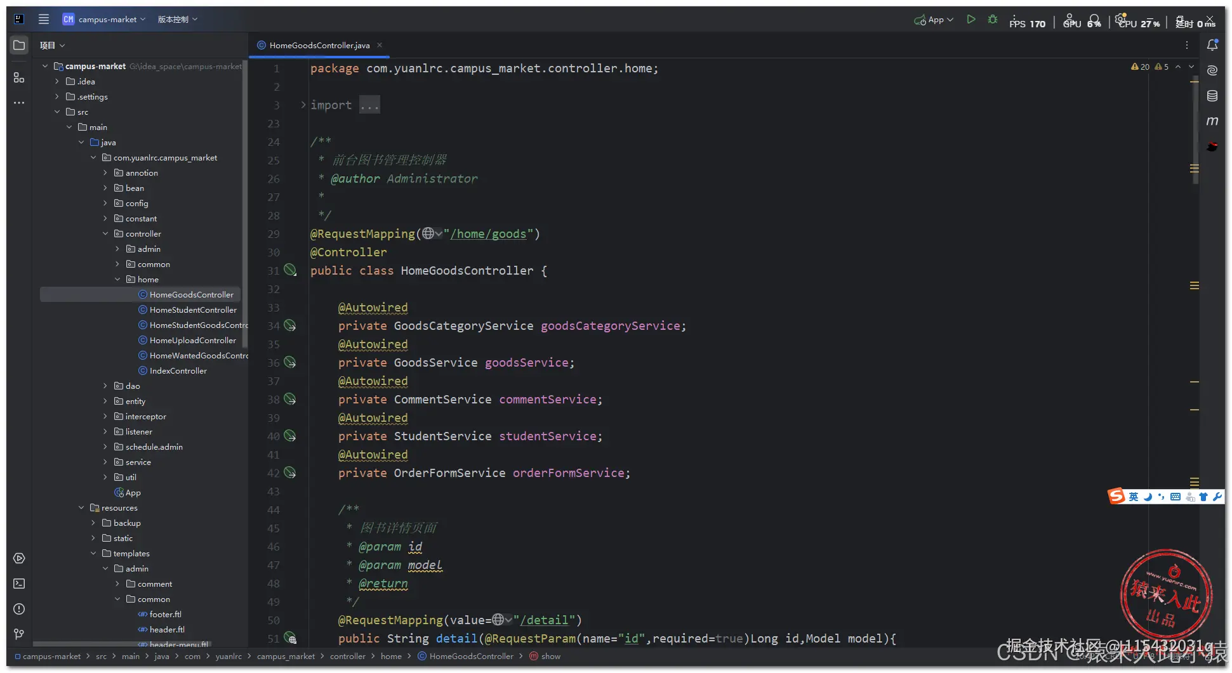
Task: Open the Maven tool window
Action: 1212,121
